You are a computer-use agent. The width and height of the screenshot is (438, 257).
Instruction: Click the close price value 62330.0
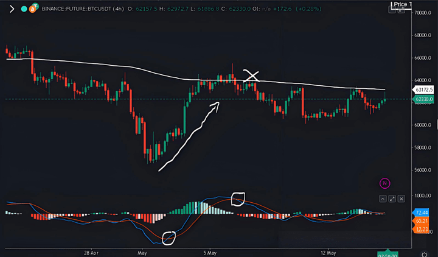tap(240, 9)
